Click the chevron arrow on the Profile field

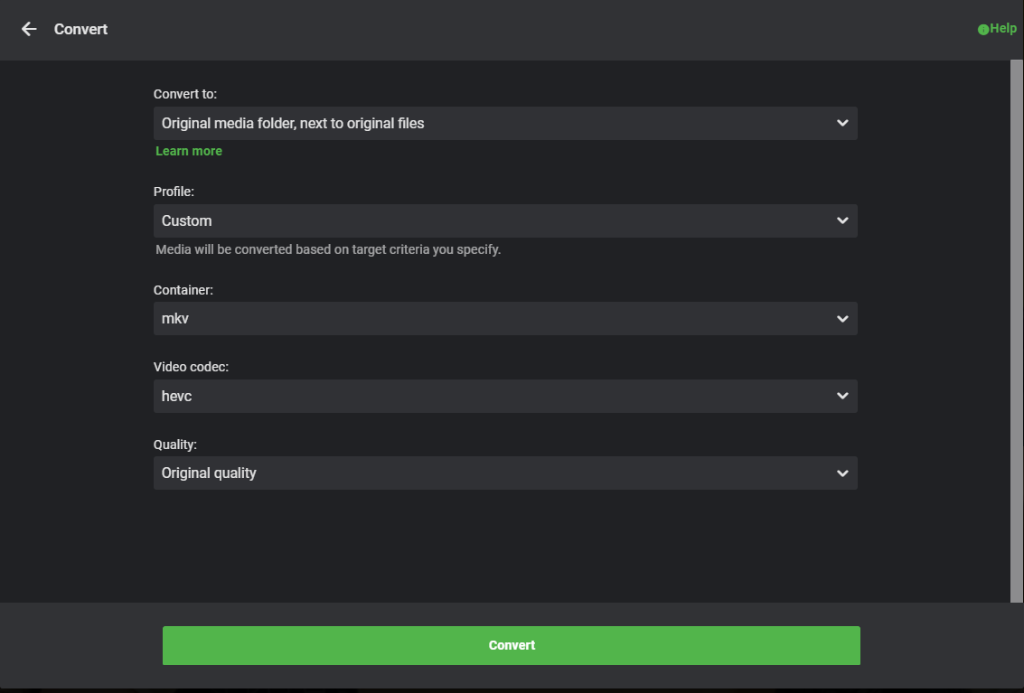coord(842,220)
